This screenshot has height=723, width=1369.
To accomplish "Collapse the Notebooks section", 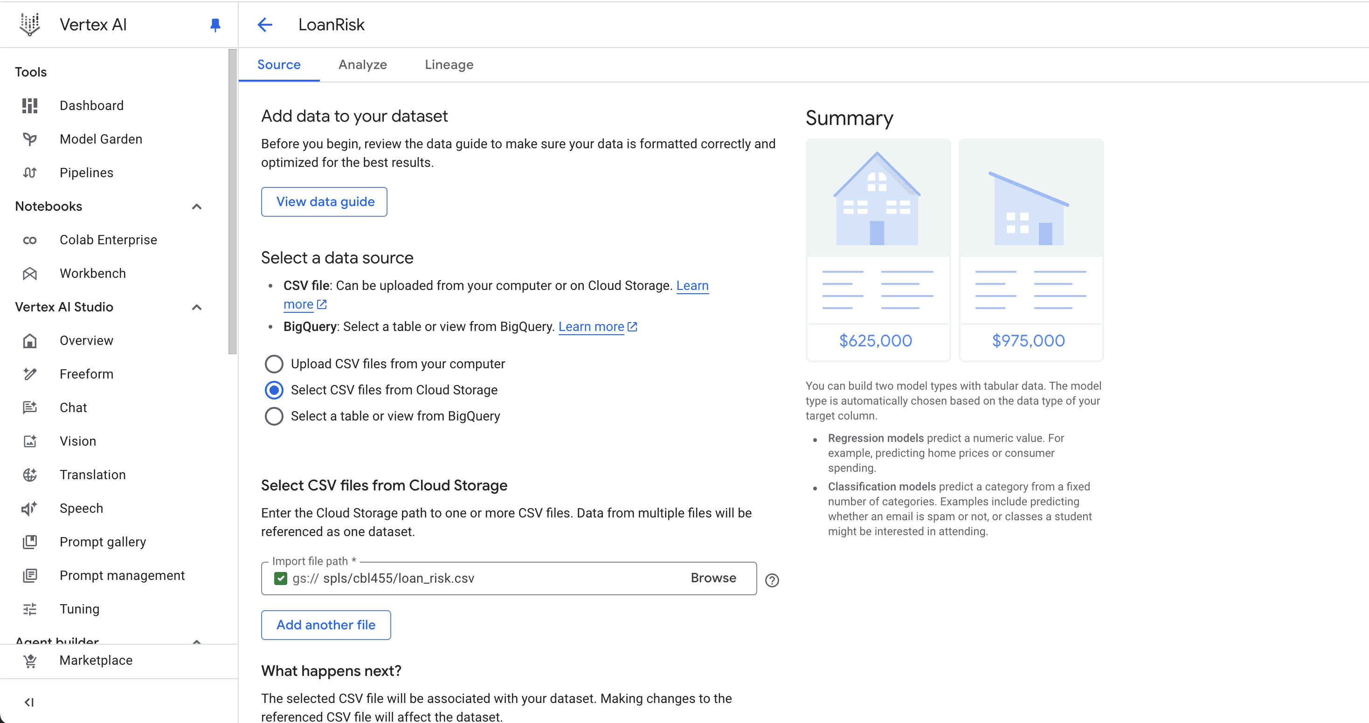I will pyautogui.click(x=197, y=207).
